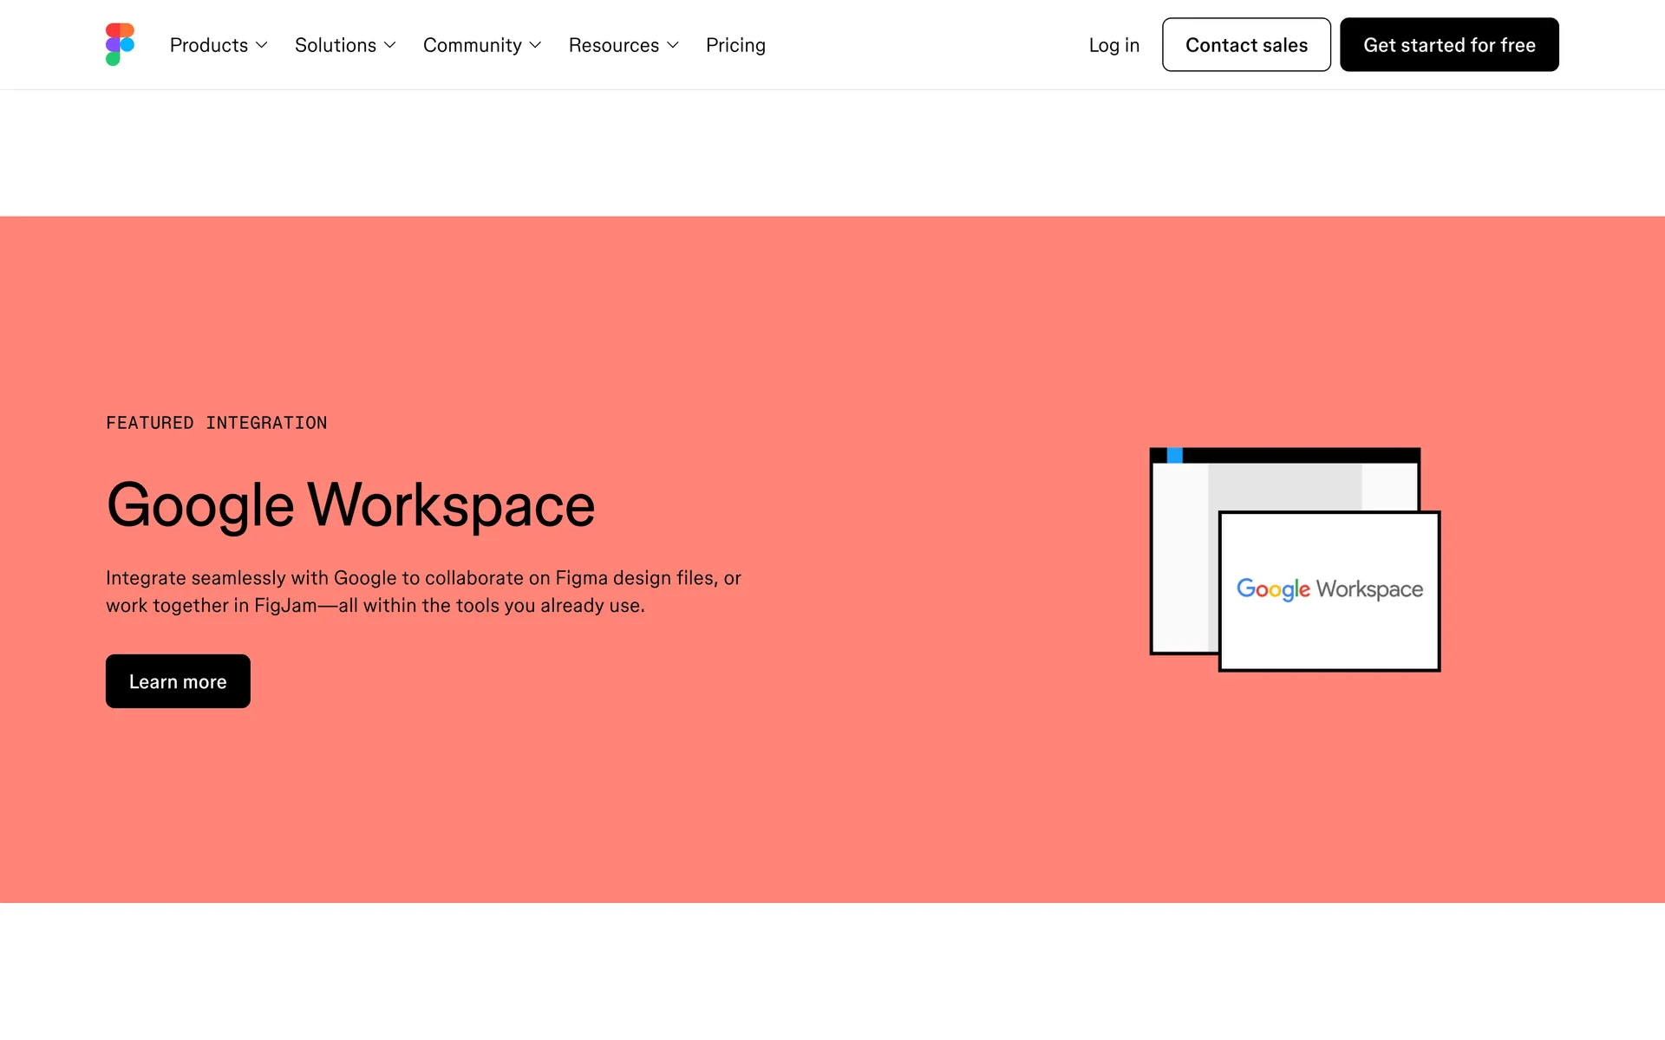Click the FEATURED INTEGRATION label
Screen dimensions: 1665x1040
[x=217, y=423]
